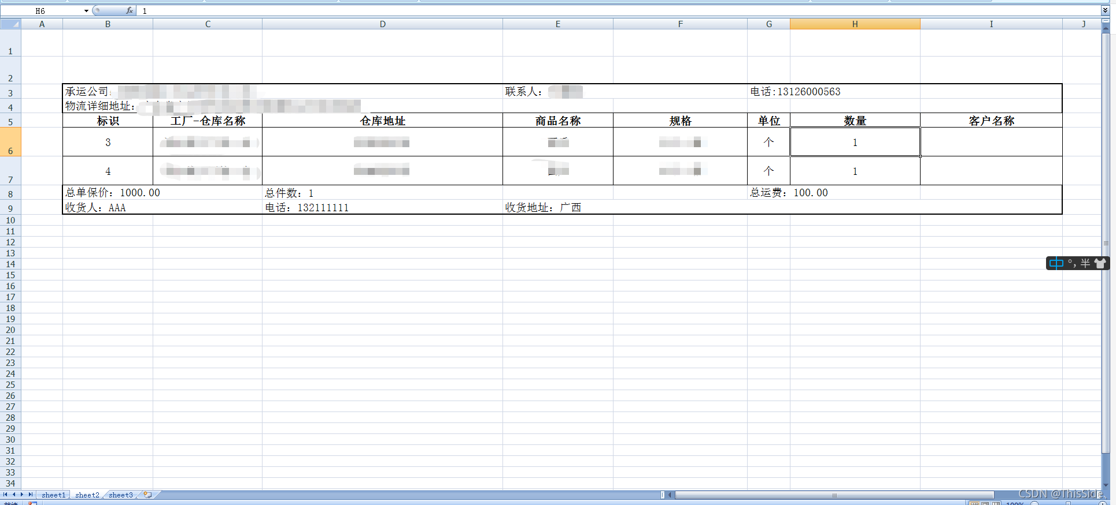Click the 单位 header cell

(x=768, y=121)
